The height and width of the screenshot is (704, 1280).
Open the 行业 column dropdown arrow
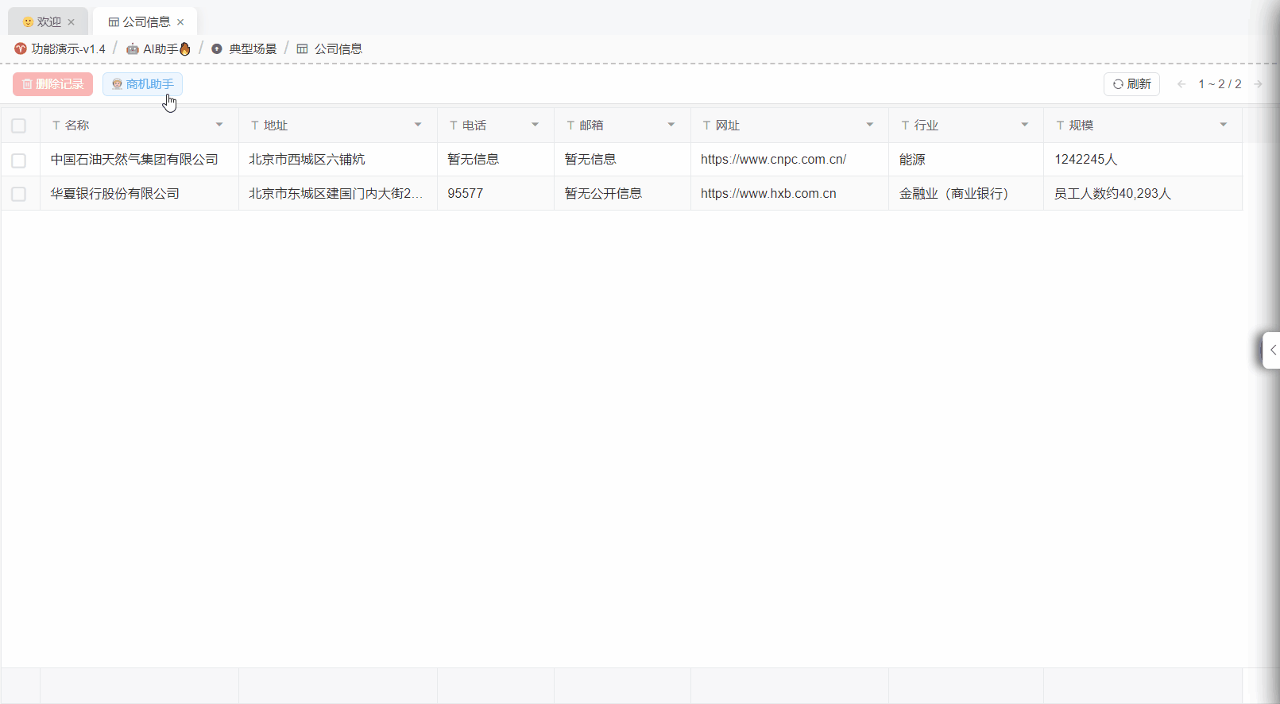pyautogui.click(x=1025, y=125)
